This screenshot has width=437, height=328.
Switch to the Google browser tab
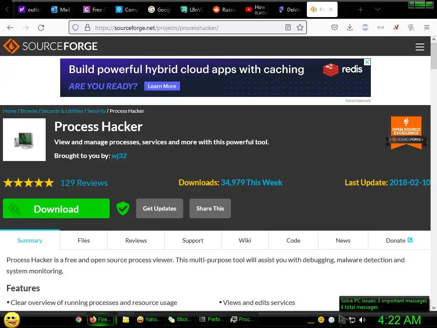click(x=159, y=9)
